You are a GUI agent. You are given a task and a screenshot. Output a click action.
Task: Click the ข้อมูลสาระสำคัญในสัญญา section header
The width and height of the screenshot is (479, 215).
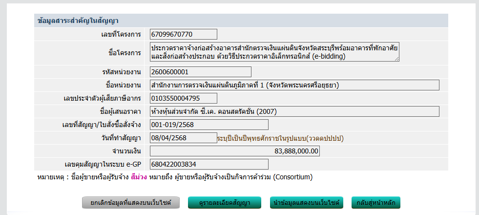coord(79,21)
